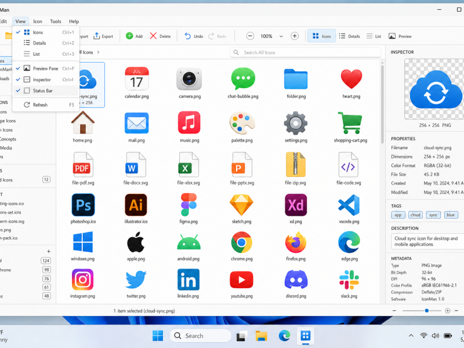Select the file-pdf.svg icon
Screen dimensions: 464x348
pyautogui.click(x=83, y=169)
